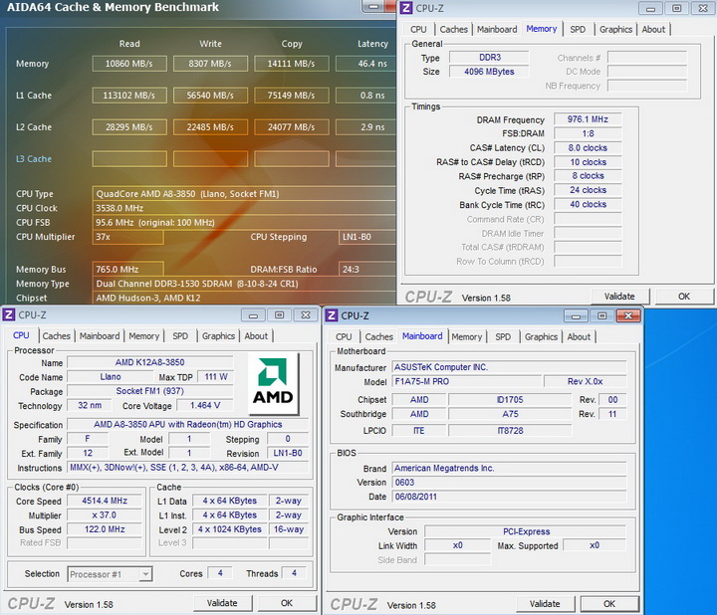
Task: Open the Graphics tab in the CPU window
Action: click(218, 335)
